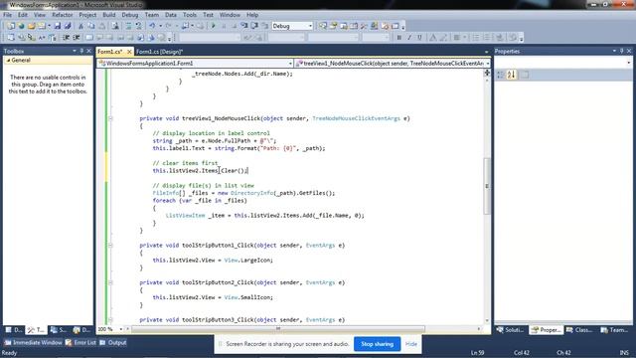The image size is (636, 358).
Task: Click the View.SmallIcon code line
Action: (x=213, y=297)
